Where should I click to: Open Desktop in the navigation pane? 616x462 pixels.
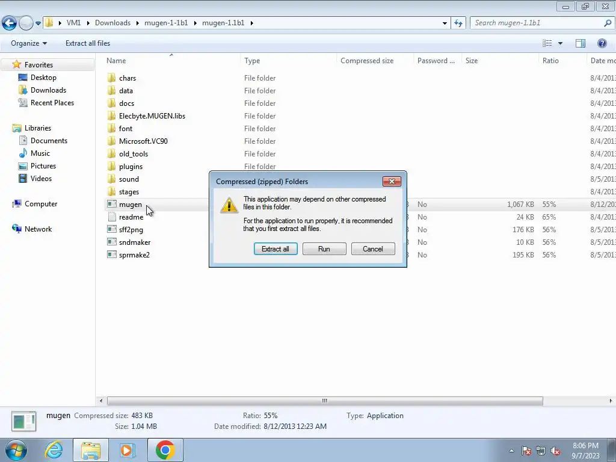pos(43,78)
